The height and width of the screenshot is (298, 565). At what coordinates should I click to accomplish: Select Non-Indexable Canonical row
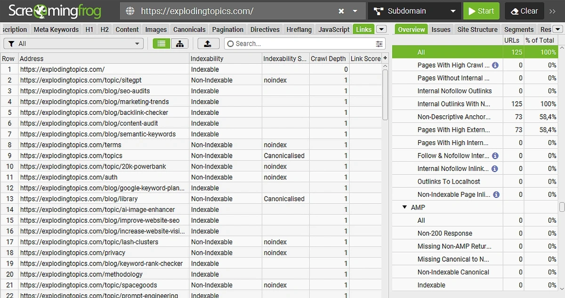click(x=475, y=272)
